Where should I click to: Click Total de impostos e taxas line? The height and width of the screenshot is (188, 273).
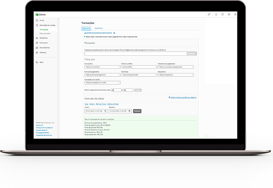(x=97, y=130)
